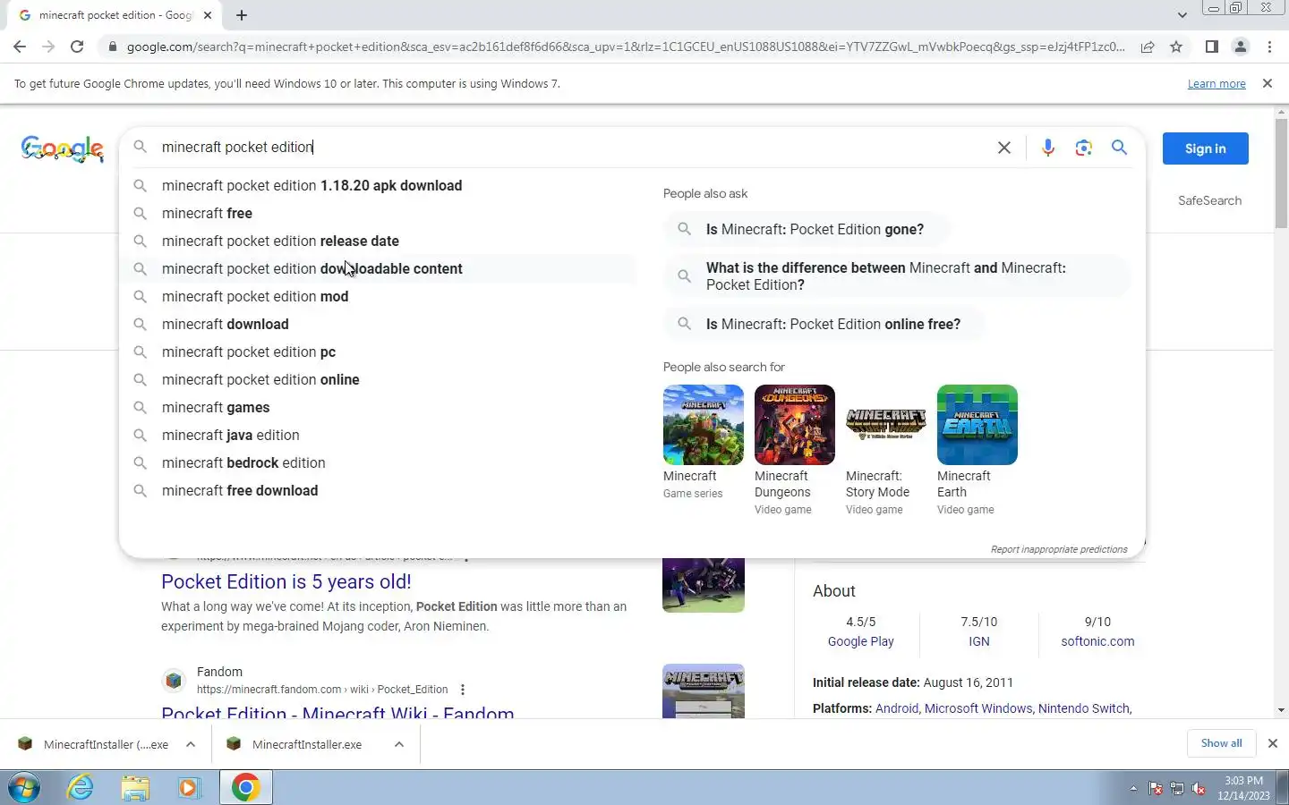
Task: Open IGN rating link
Action: (x=979, y=641)
